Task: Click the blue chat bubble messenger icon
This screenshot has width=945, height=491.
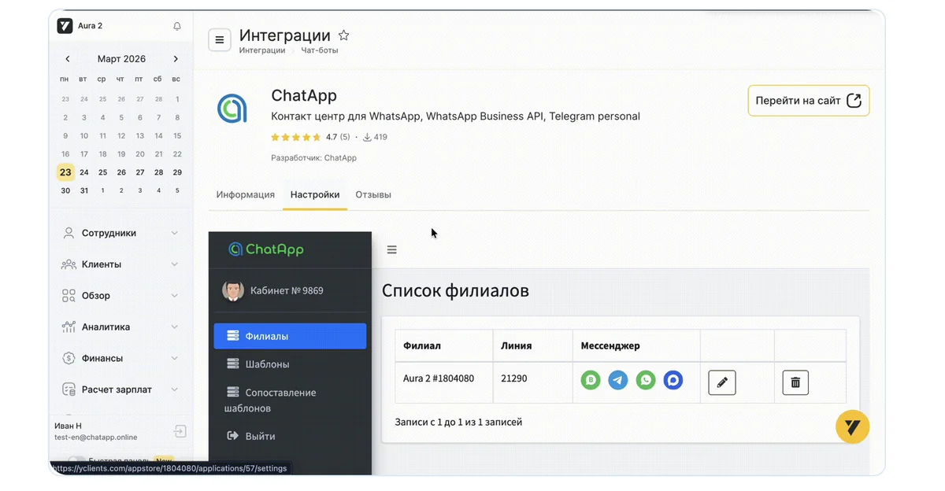Action: tap(673, 381)
